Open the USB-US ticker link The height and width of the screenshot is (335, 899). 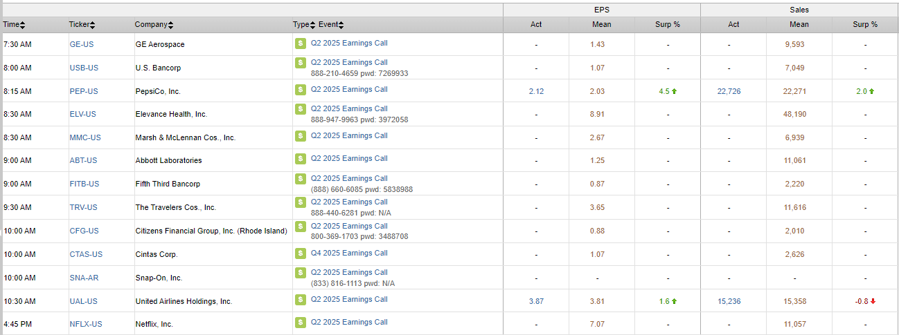(x=84, y=68)
